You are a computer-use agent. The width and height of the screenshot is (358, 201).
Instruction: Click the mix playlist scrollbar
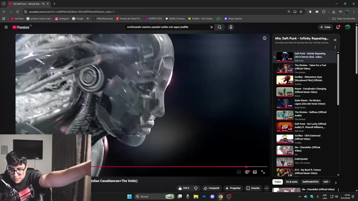coord(338,80)
